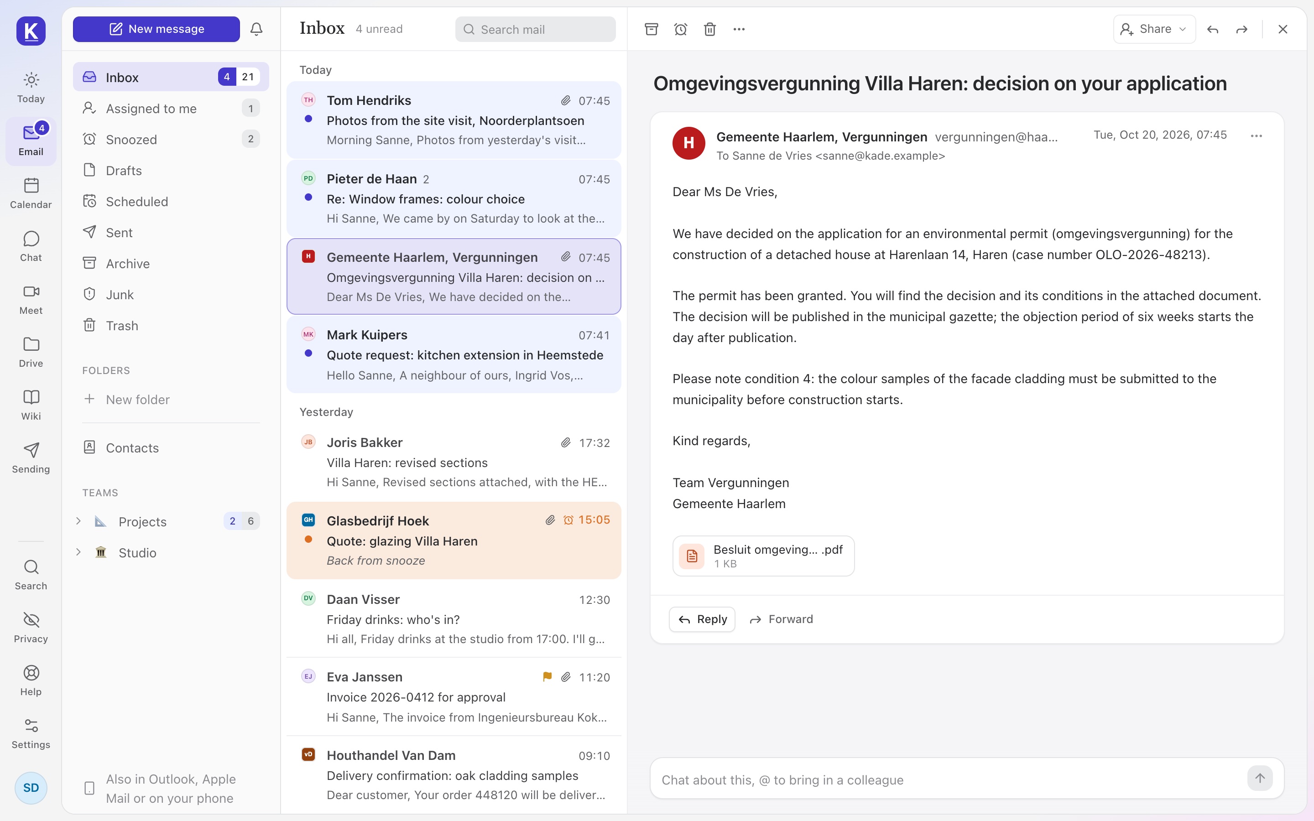Image resolution: width=1314 pixels, height=821 pixels.
Task: Click unread dot on Tom Hendriks email
Action: pos(308,119)
